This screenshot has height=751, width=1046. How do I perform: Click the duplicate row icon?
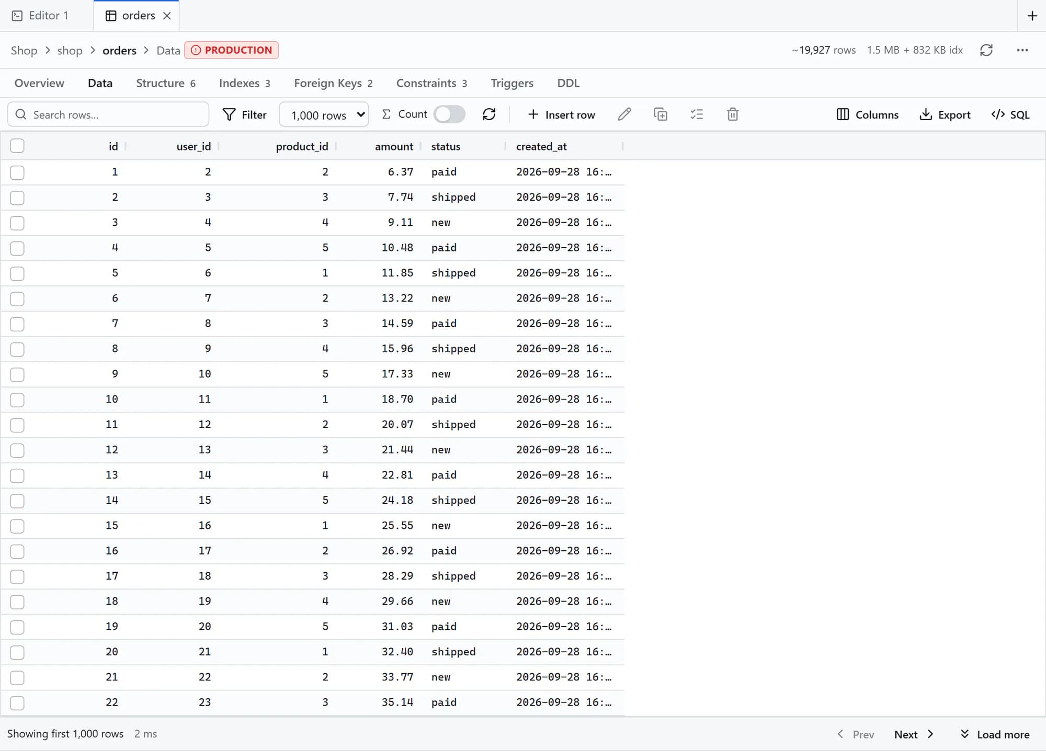[x=661, y=114]
